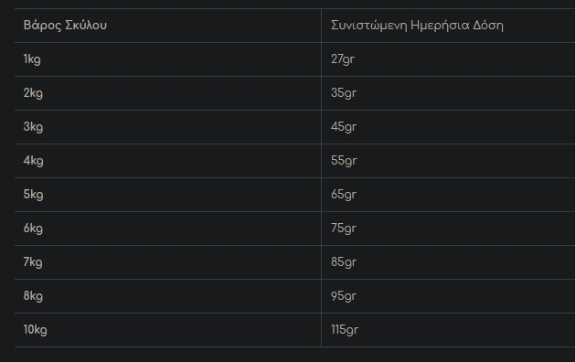Select the 1kg weight cell
575x362 pixels.
pyautogui.click(x=167, y=59)
